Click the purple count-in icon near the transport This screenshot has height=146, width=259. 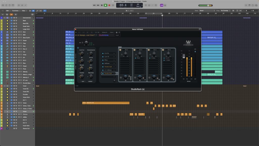(162, 5)
